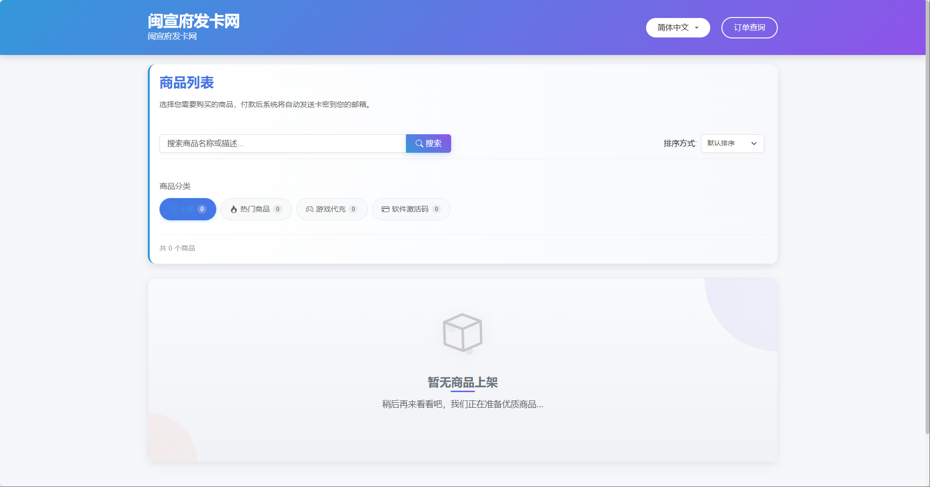The image size is (930, 487).
Task: Click the 搜索 button
Action: (x=428, y=144)
